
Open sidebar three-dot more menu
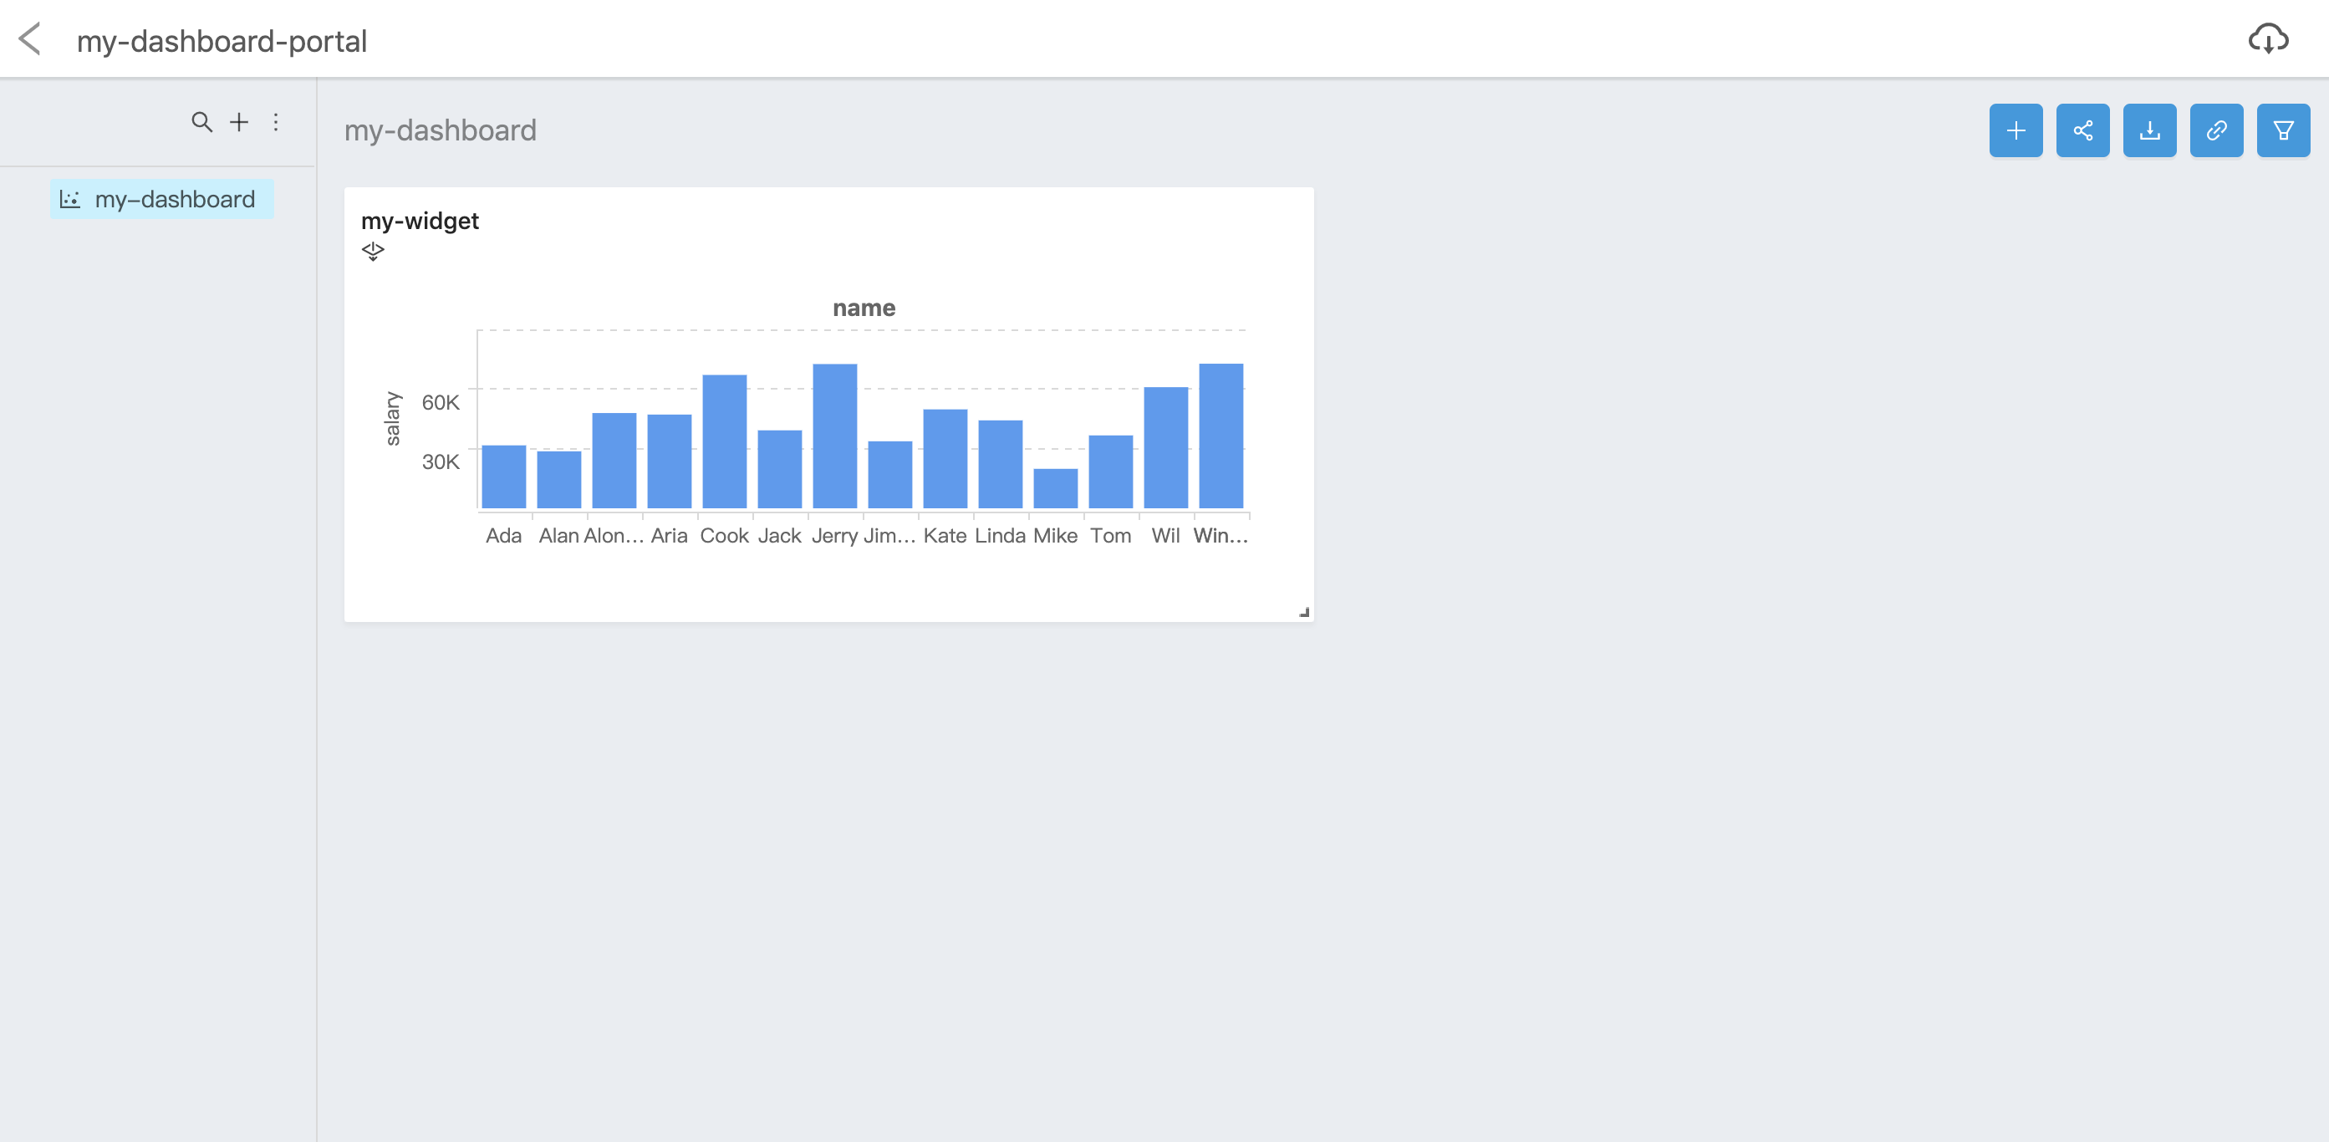276,122
